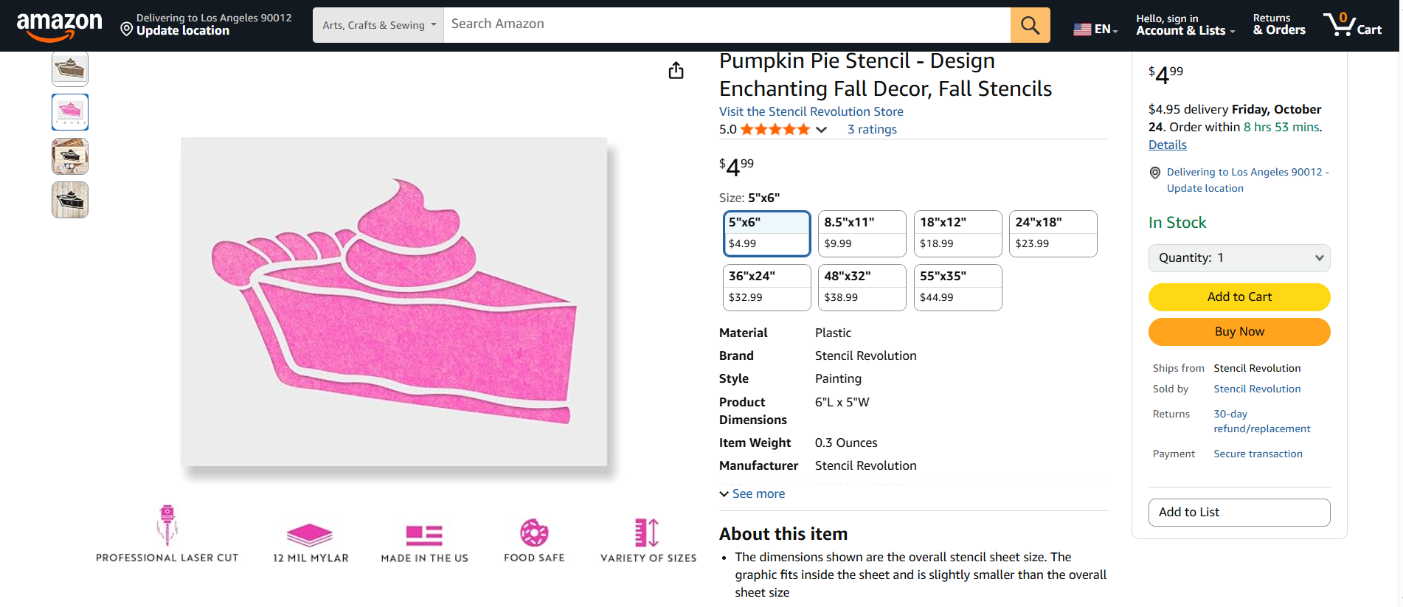The width and height of the screenshot is (1403, 607).
Task: Select the 55"x35" size option
Action: (x=957, y=287)
